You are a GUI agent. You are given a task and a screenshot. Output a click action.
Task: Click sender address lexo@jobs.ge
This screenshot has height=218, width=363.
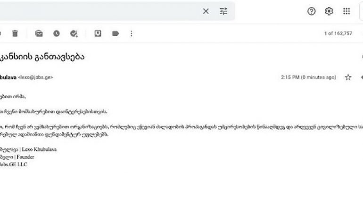tap(35, 77)
